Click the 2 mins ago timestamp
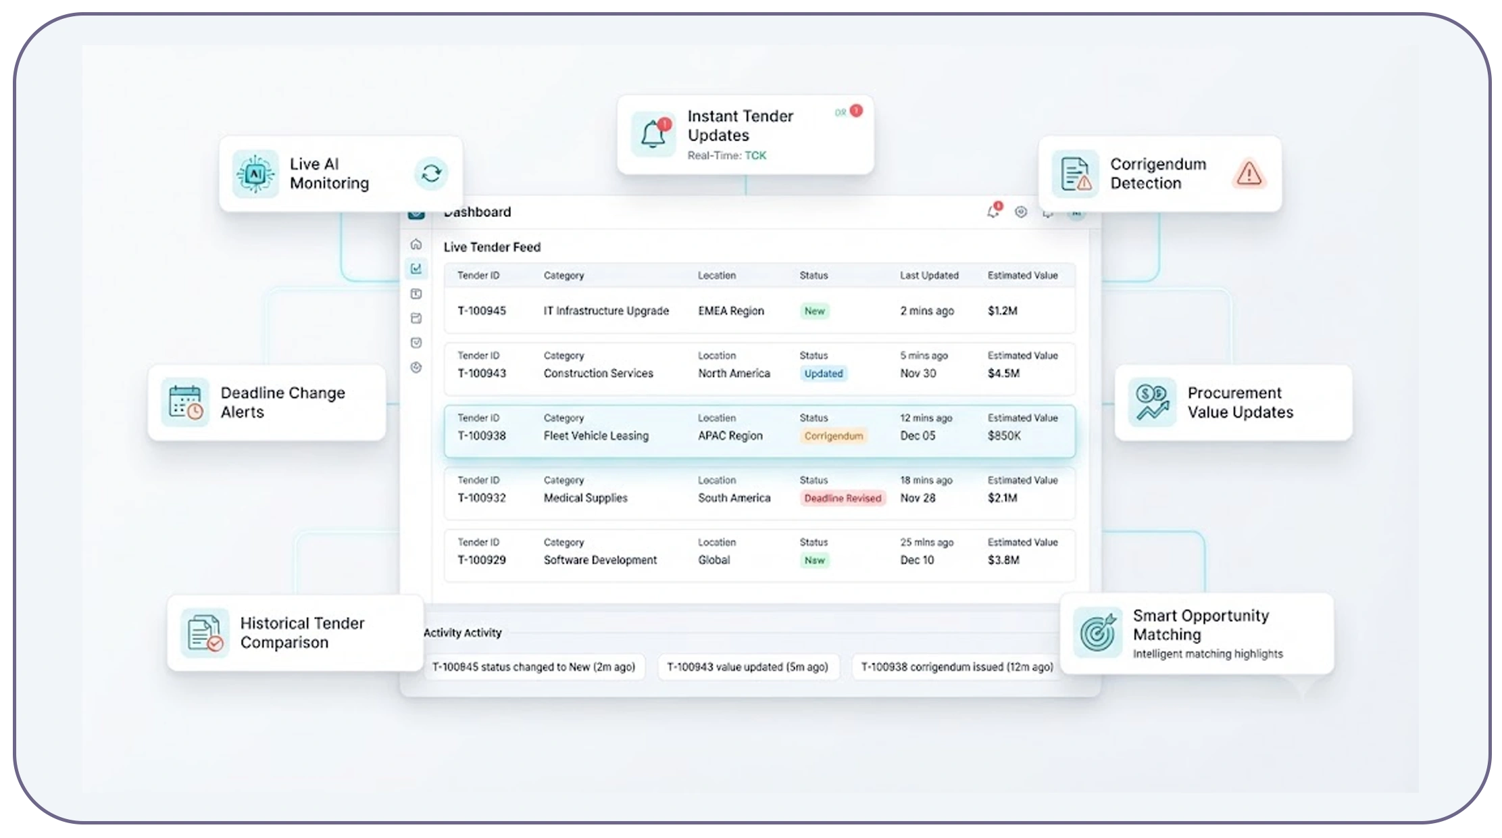 (x=927, y=311)
